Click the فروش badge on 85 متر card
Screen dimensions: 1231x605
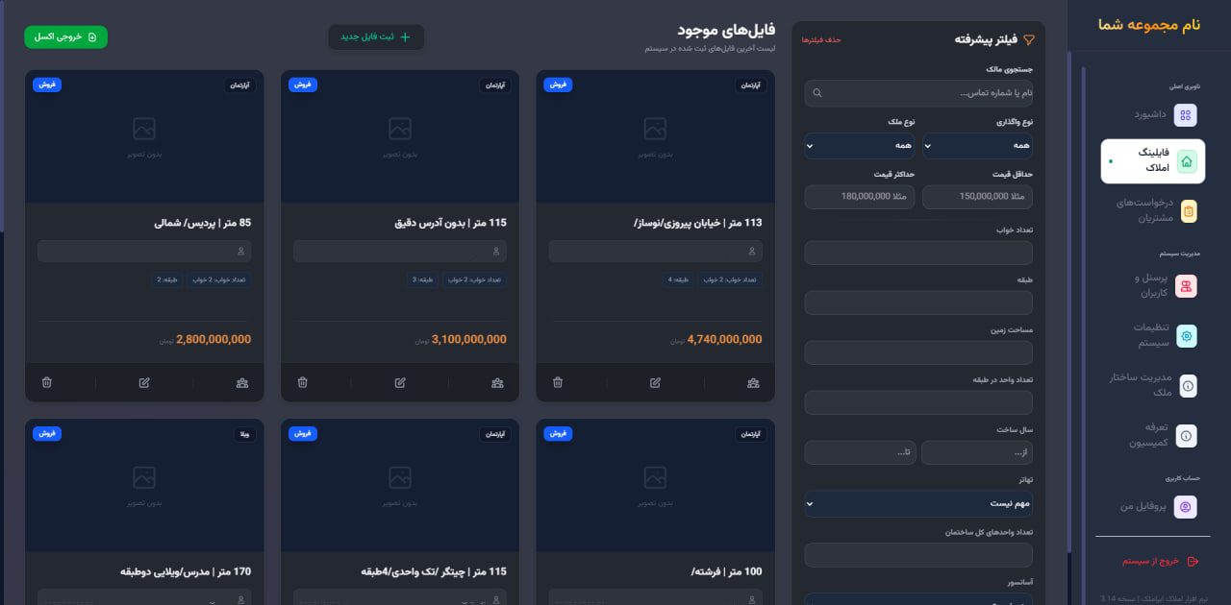coord(47,85)
